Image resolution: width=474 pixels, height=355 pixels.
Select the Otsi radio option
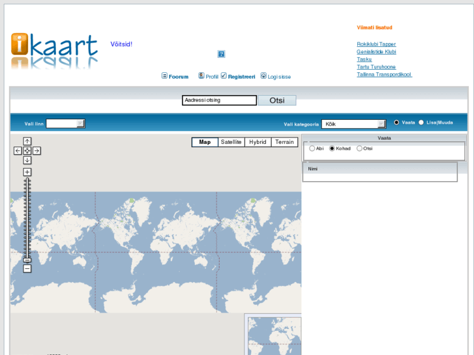359,149
